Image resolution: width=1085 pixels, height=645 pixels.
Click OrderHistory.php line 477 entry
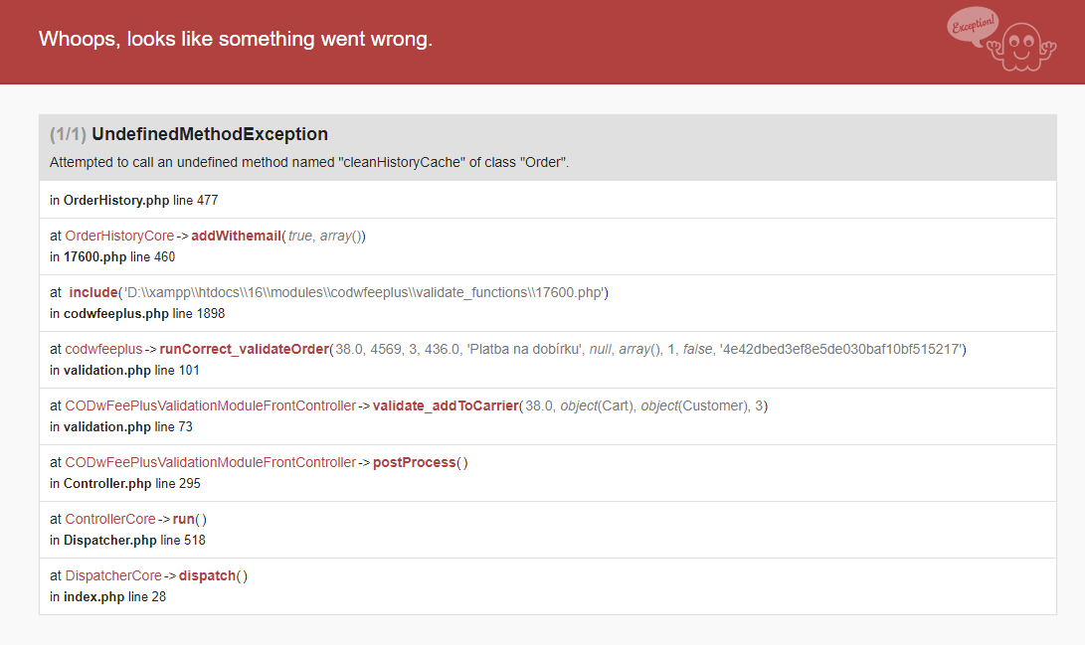point(133,200)
